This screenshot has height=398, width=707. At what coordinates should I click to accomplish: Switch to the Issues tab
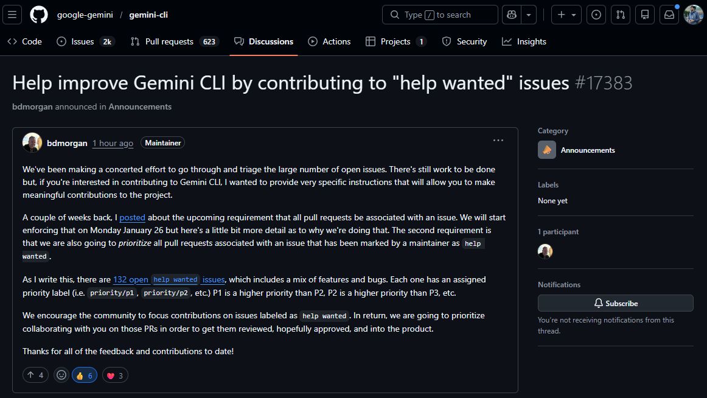[x=86, y=41]
